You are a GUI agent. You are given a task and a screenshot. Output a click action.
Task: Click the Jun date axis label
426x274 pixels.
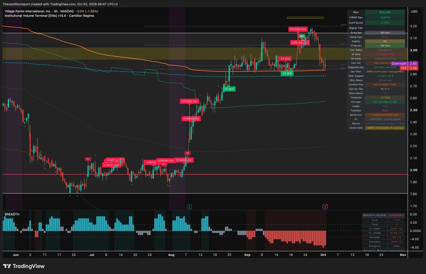(16, 255)
